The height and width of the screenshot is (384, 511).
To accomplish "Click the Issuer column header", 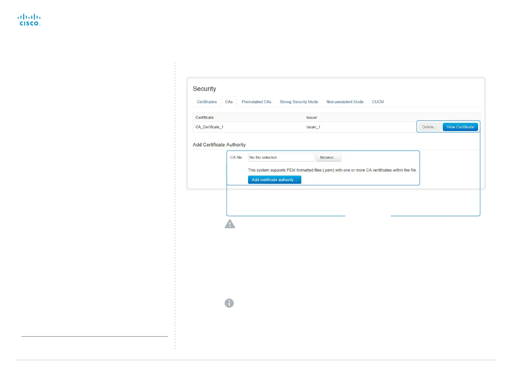I will coord(312,118).
